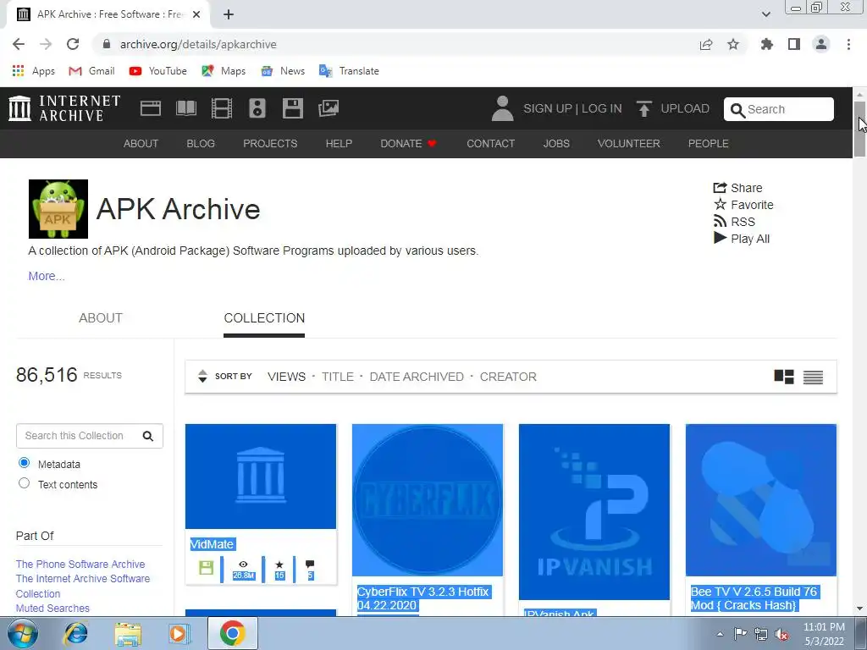Open the Audio speaker icon
Viewport: 867px width, 650px height.
coord(257,108)
